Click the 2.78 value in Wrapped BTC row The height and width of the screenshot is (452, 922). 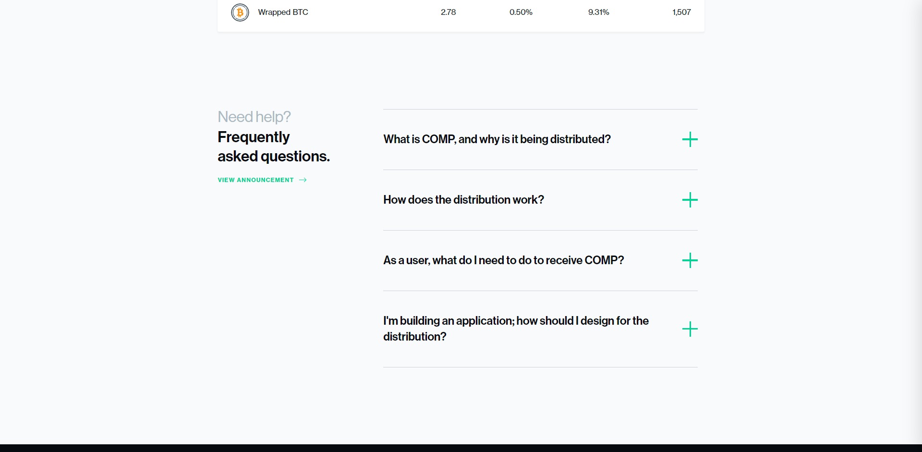click(448, 12)
